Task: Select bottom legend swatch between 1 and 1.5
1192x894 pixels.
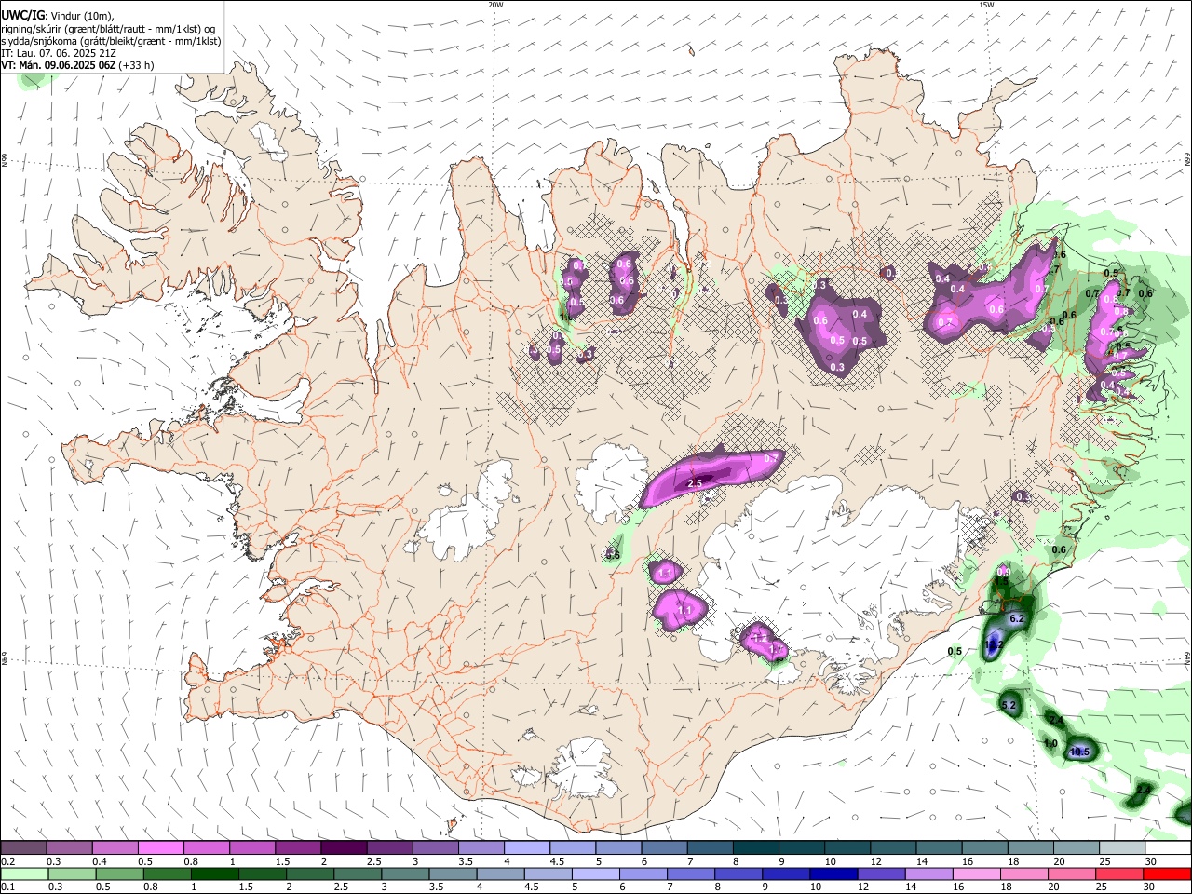Action: pyautogui.click(x=214, y=874)
